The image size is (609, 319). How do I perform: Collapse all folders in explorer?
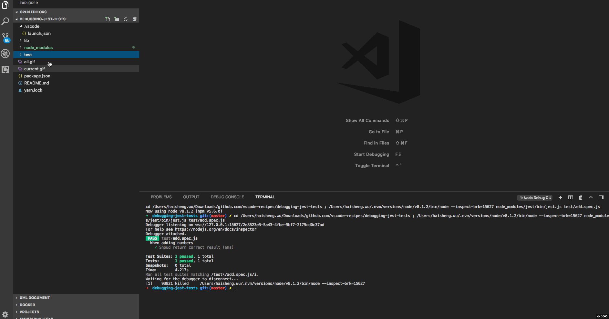(135, 19)
